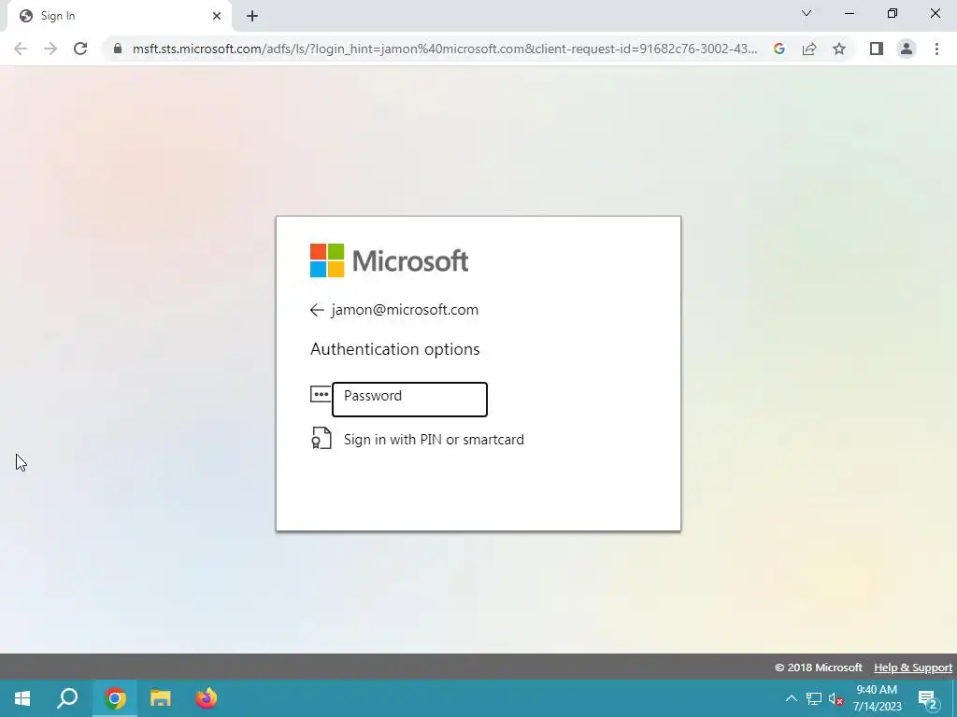Open the clock showing 9:40 AM
This screenshot has height=717, width=957.
877,698
